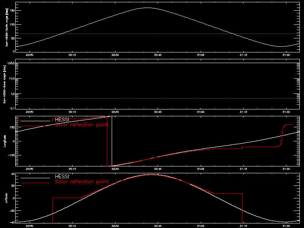Click the '40' tick on Latitude axis
The height and width of the screenshot is (228, 304).
(x=13, y=174)
